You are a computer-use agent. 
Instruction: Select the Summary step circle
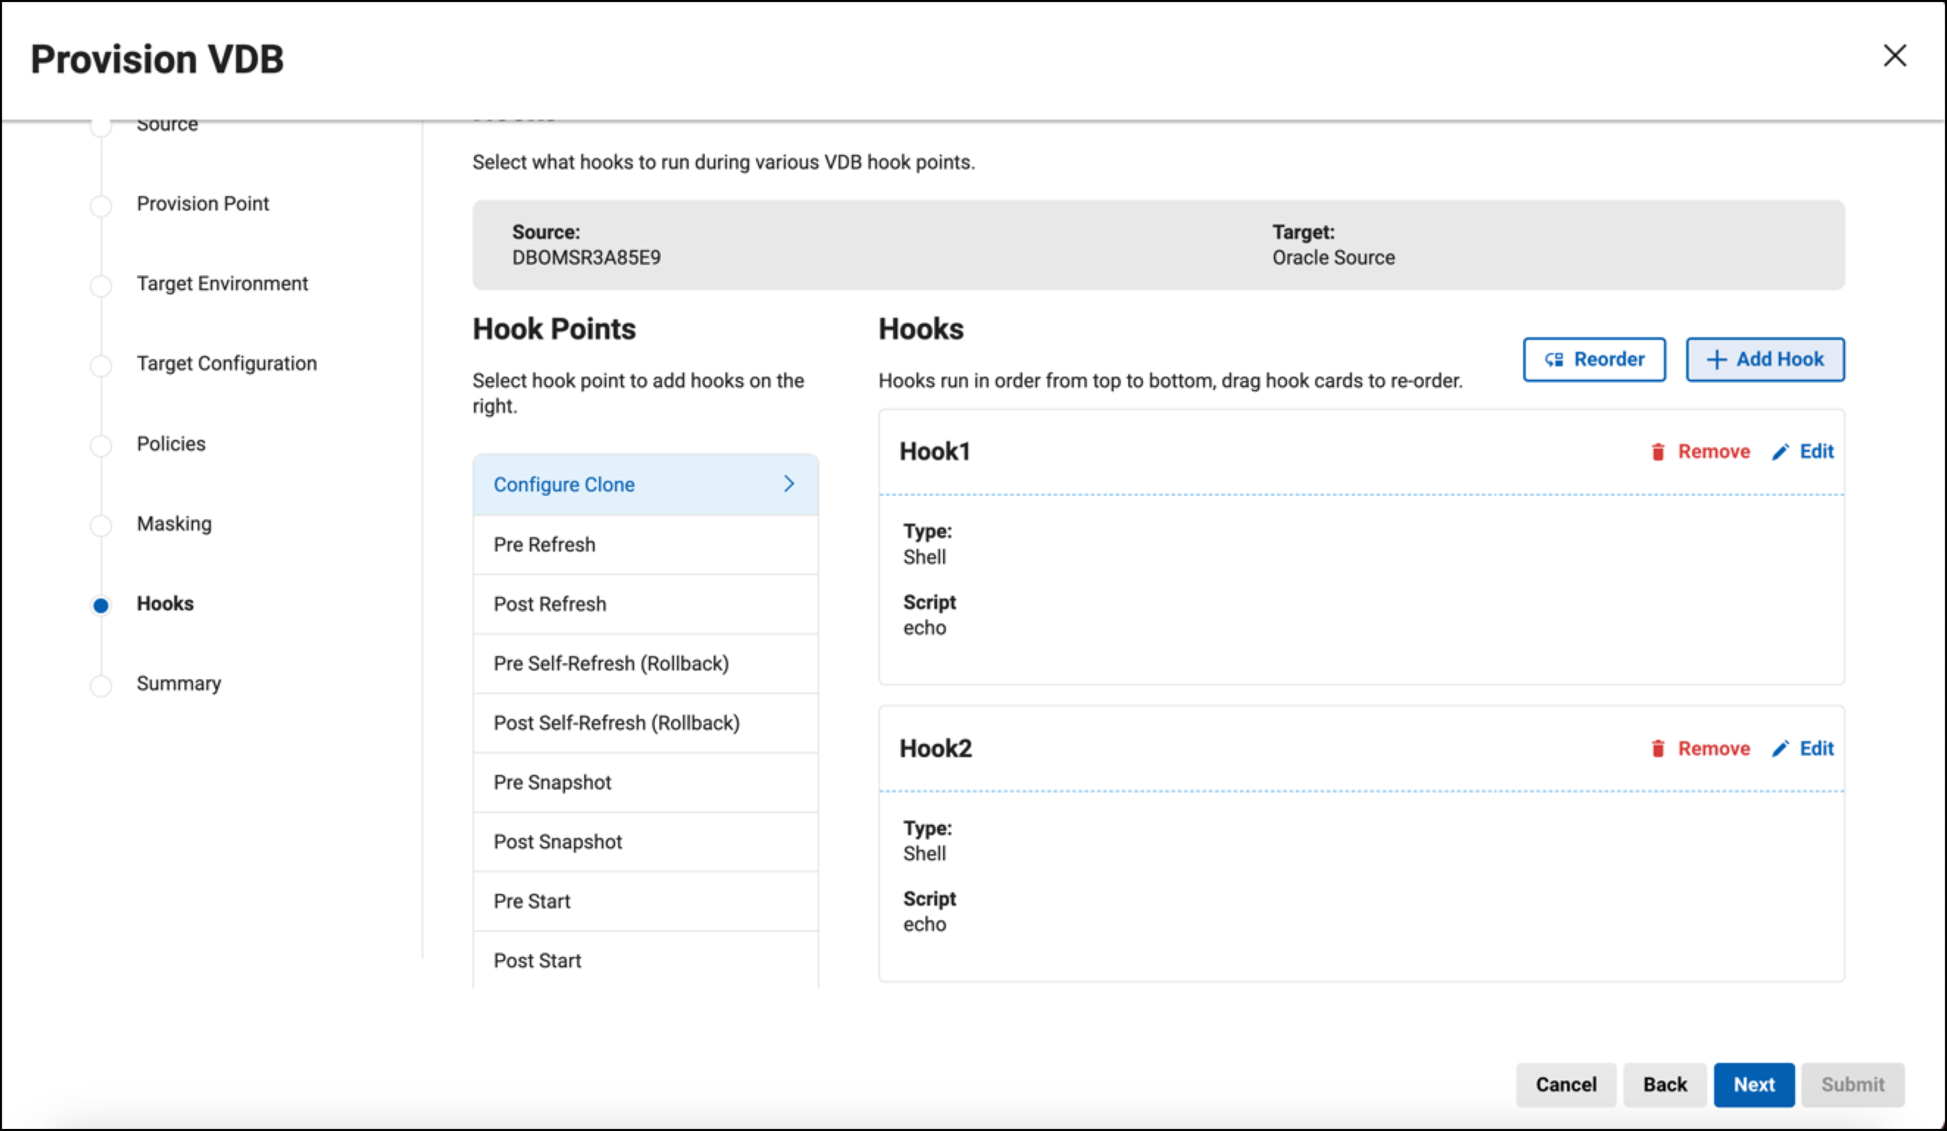[101, 685]
